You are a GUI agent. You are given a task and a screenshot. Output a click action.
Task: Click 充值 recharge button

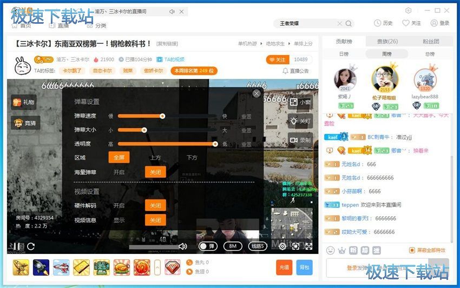click(x=284, y=267)
